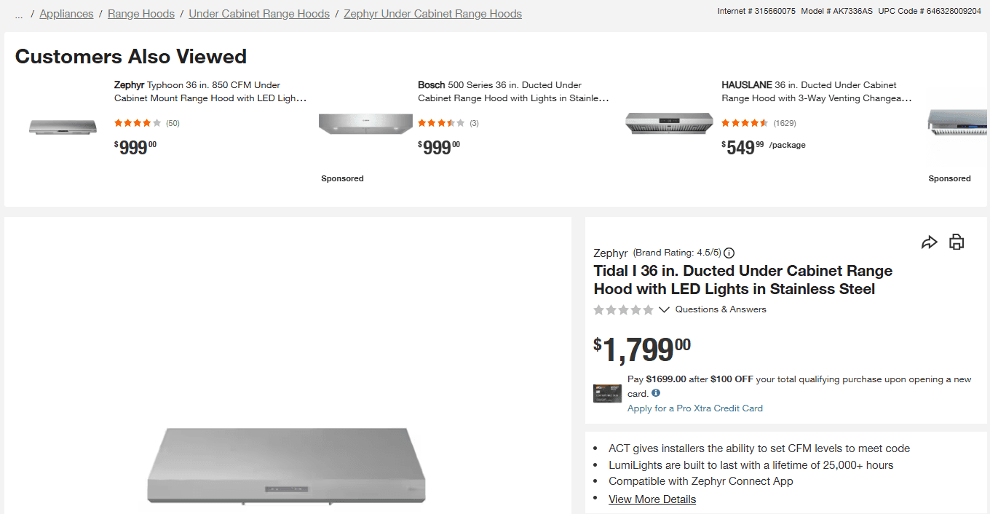
Task: Open the Brand Rating info icon
Action: pos(729,253)
